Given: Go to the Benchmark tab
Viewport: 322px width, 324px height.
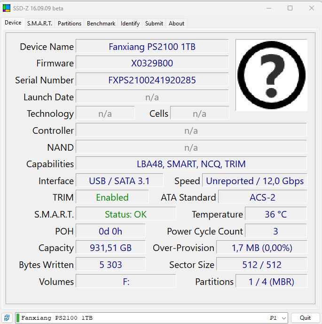Looking at the screenshot, I should click(101, 23).
